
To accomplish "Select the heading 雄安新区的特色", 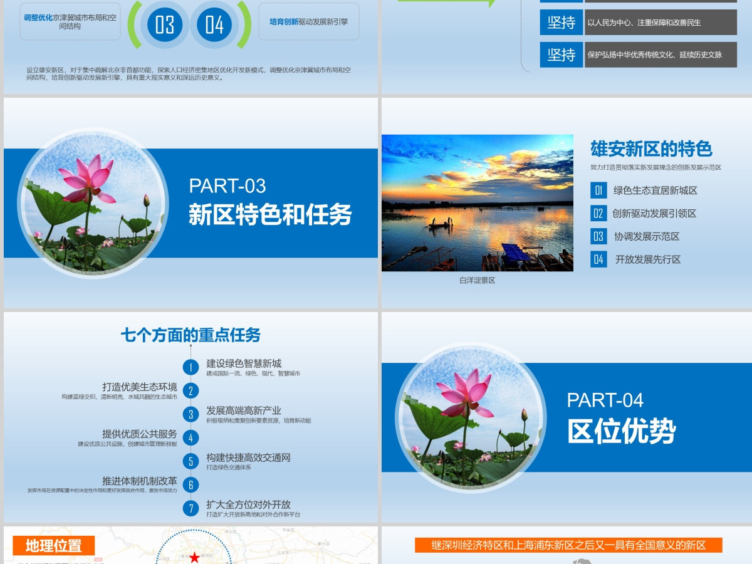I will (x=651, y=149).
